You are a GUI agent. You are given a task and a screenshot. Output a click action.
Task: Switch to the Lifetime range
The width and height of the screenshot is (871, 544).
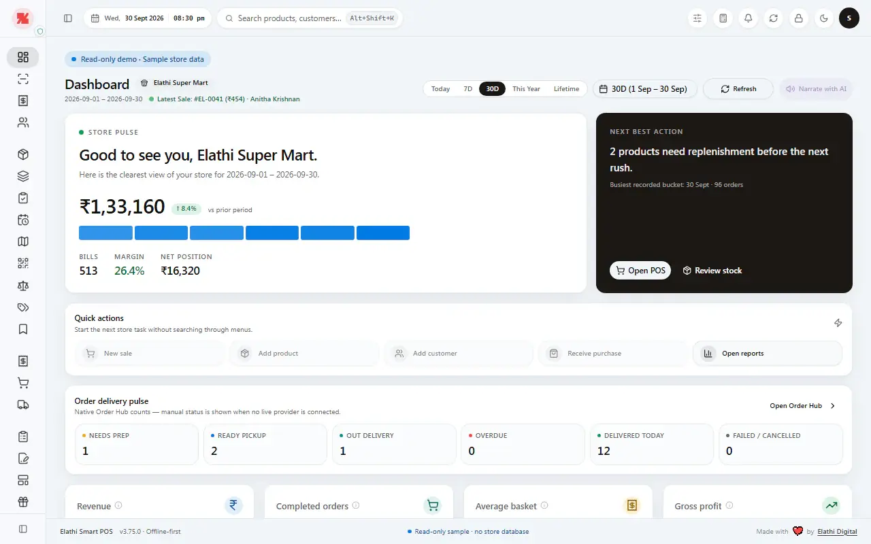pos(566,89)
